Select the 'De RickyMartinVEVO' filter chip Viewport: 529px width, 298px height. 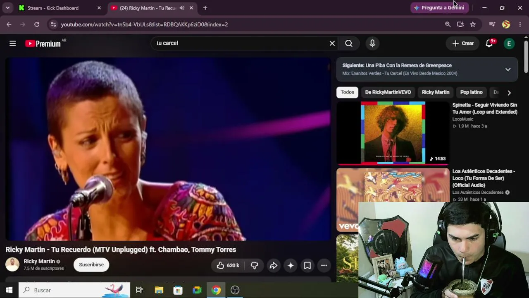point(388,92)
